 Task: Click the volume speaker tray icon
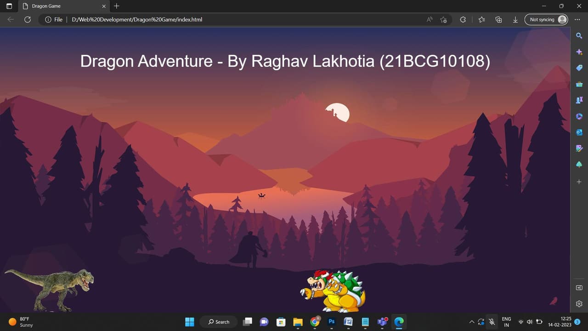coord(530,322)
